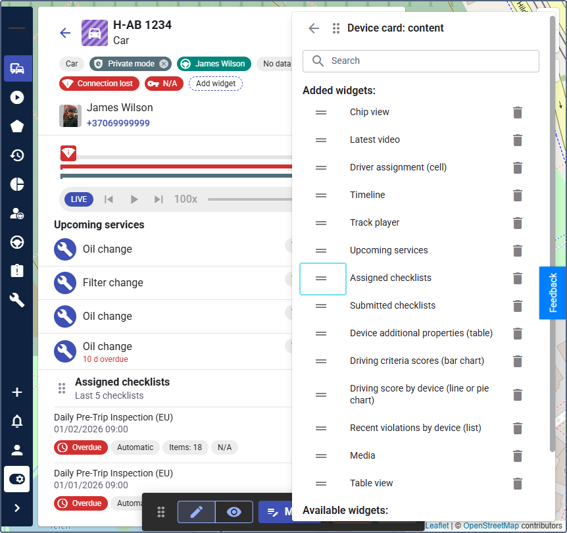Viewport: 567px width, 533px height.
Task: Click the Add widget button
Action: [x=216, y=84]
